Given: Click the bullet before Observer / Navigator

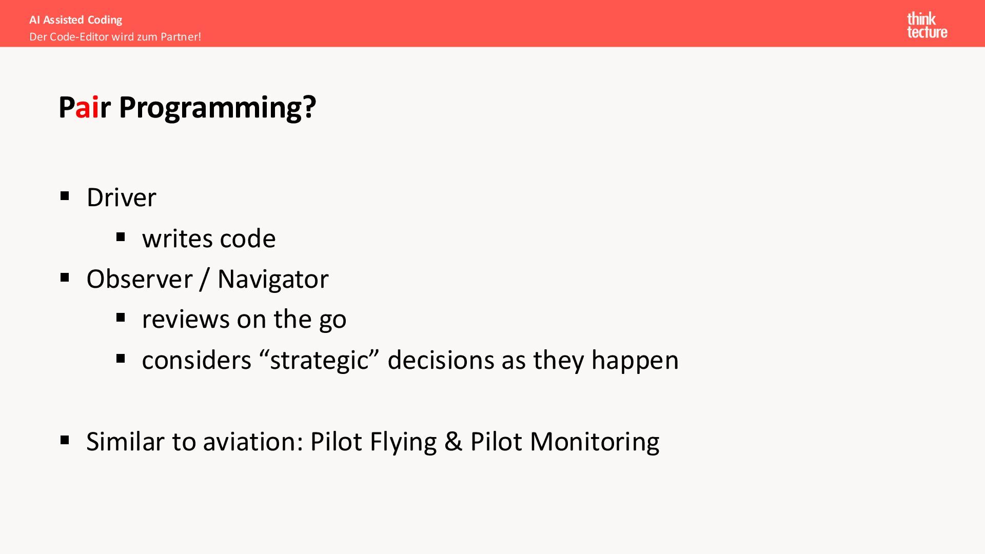Looking at the screenshot, I should (65, 278).
